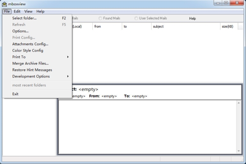
Task: Select the Found Mails radio button
Action: pyautogui.click(x=100, y=18)
